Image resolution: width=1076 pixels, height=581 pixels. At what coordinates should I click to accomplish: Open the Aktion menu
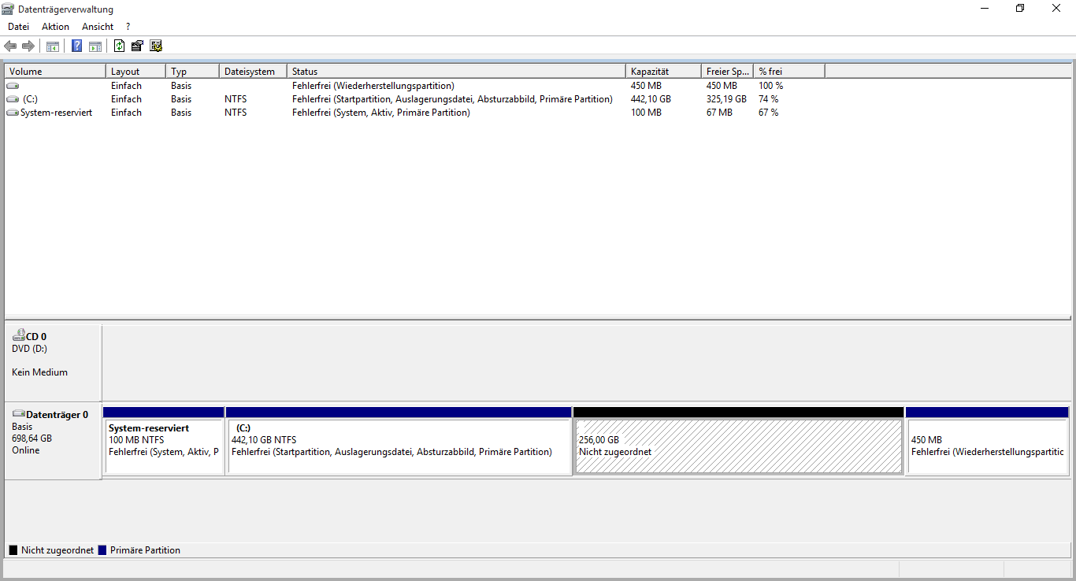[55, 27]
